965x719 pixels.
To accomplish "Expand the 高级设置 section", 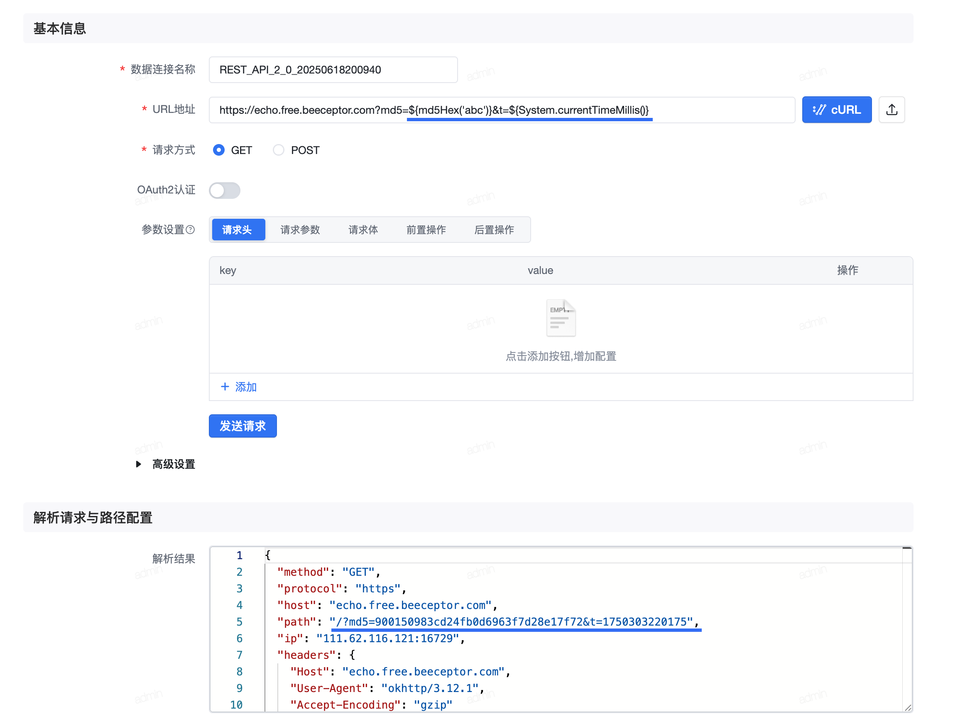I will (138, 464).
